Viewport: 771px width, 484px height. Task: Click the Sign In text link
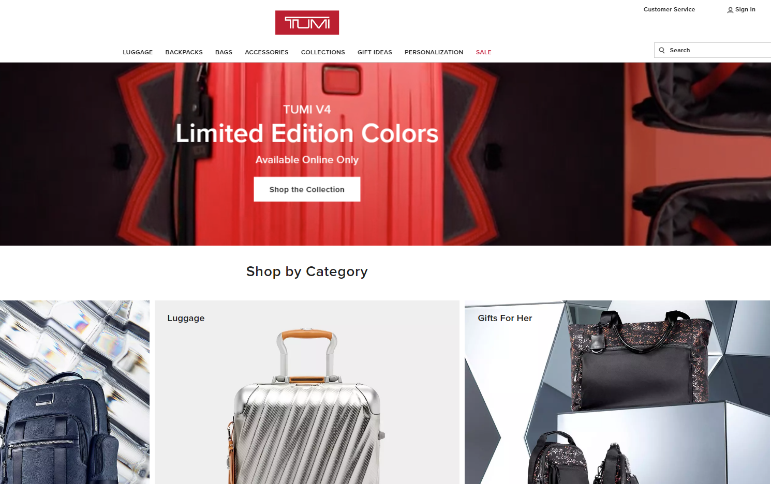pyautogui.click(x=745, y=9)
